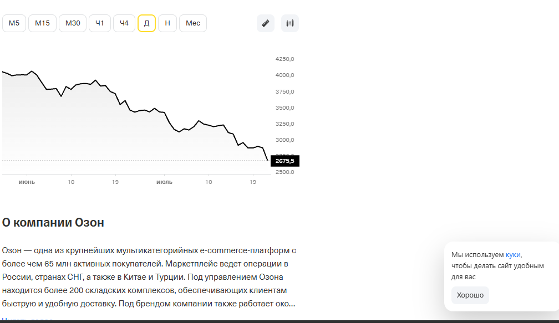
Task: Click the июль marker on time axis
Action: tap(164, 182)
